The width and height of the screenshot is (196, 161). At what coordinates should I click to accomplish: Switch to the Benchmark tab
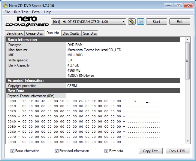15,33
